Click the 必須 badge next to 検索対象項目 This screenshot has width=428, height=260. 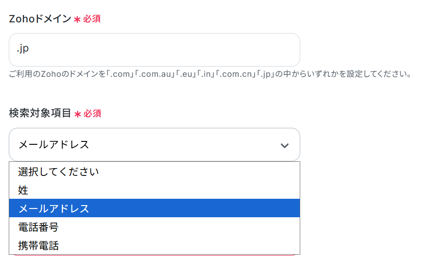coord(92,114)
